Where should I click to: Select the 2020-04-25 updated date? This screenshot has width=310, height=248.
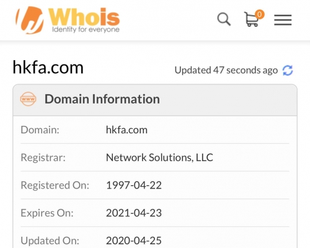(134, 241)
